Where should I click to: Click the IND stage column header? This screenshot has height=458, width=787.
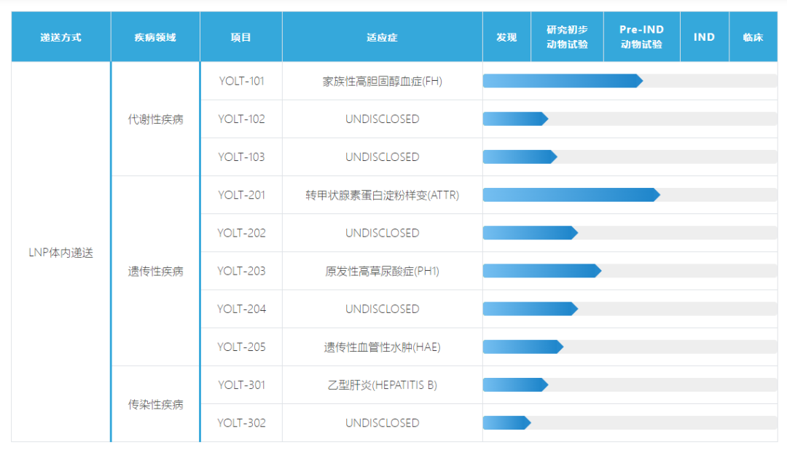pyautogui.click(x=704, y=37)
